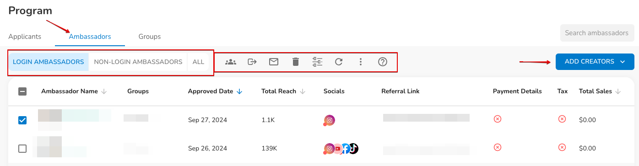Click the Search ambassadors field
Screen dimensions: 639x166
click(597, 33)
